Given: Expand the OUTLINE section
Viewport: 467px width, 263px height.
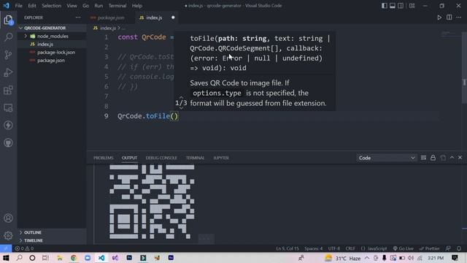Looking at the screenshot, I should coord(52,232).
